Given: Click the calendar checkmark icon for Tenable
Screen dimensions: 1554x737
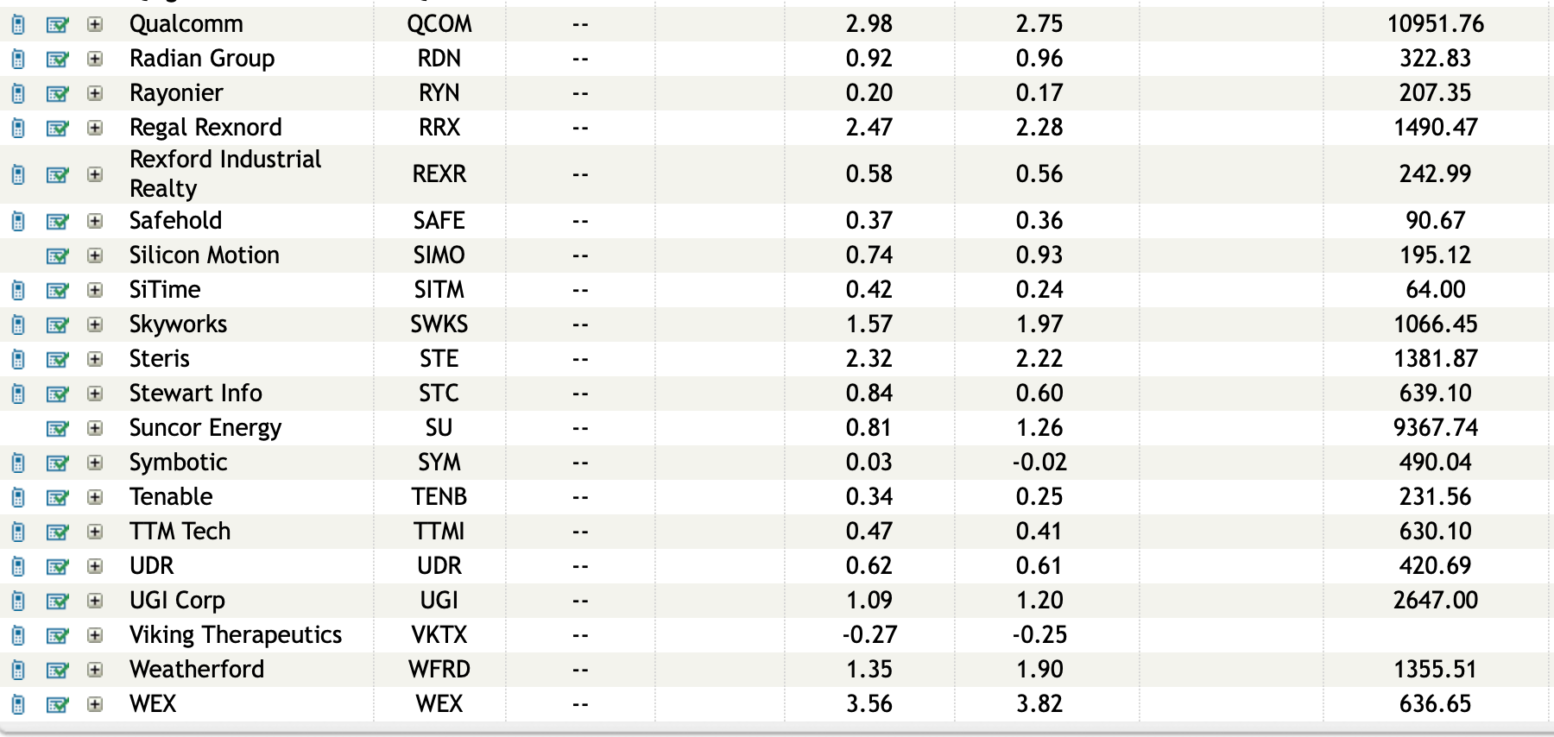Looking at the screenshot, I should [57, 498].
